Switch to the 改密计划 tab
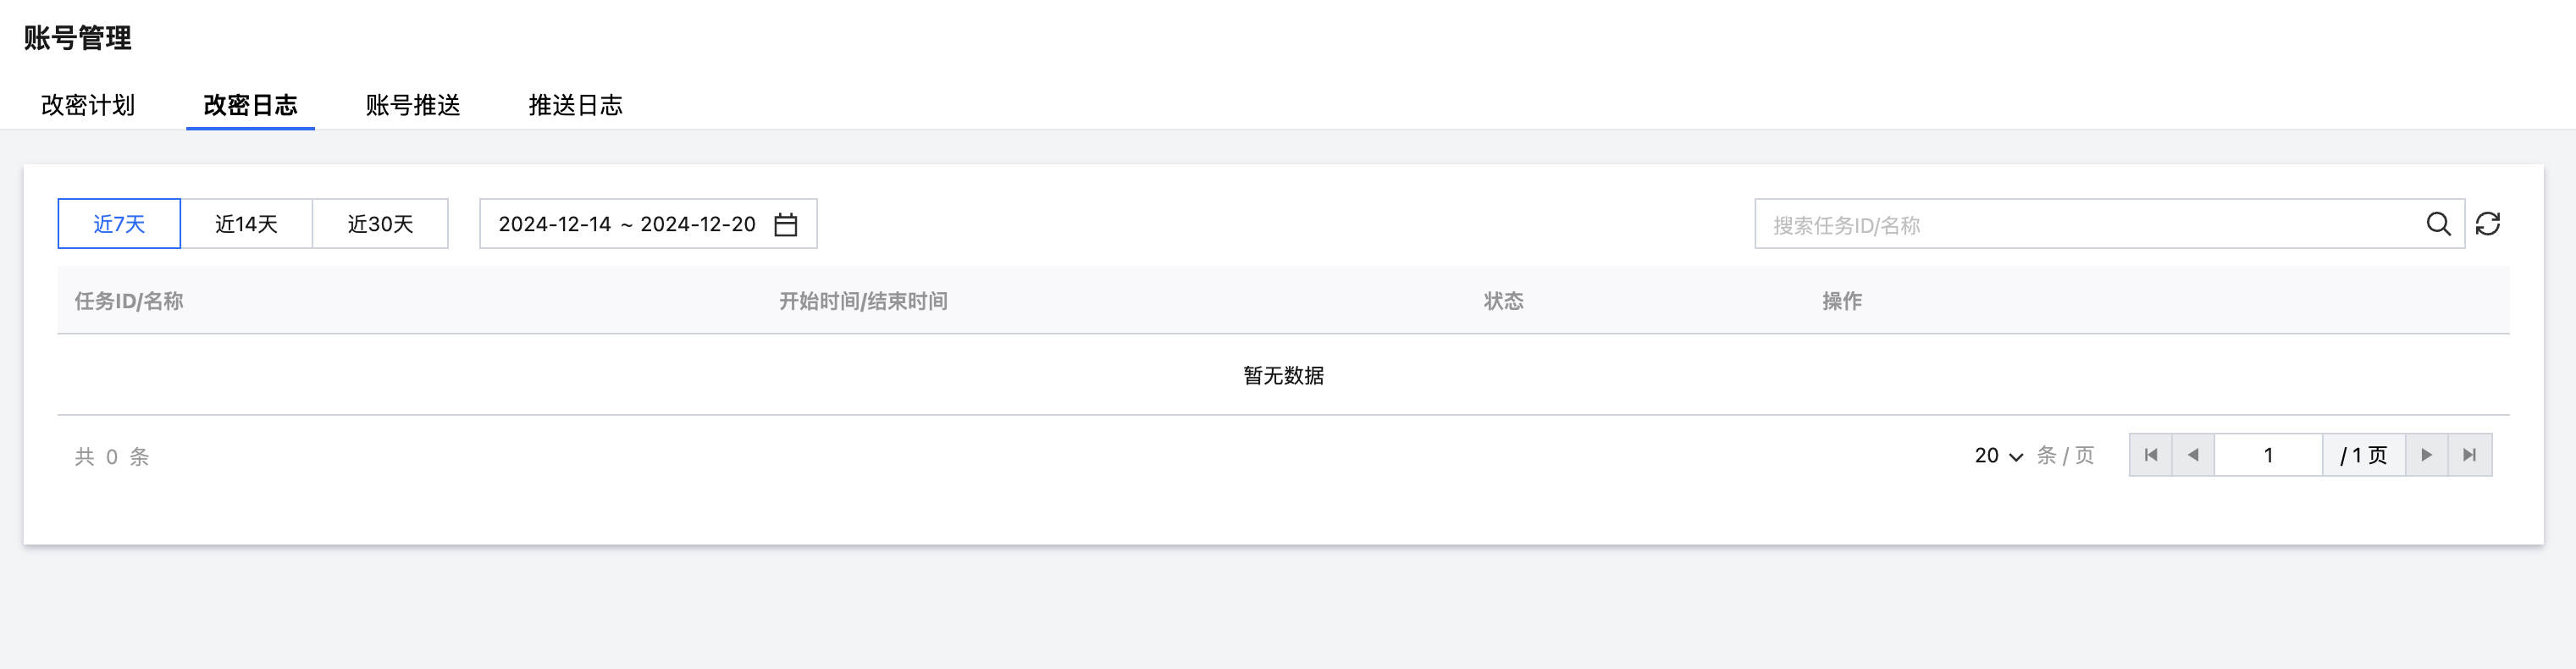Screen dimensions: 2576x669 point(88,105)
